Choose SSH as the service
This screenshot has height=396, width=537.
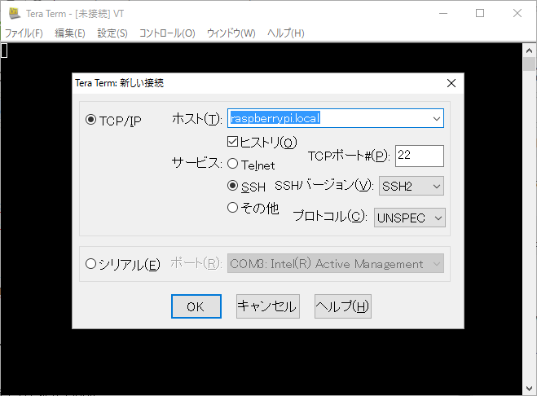tap(232, 186)
